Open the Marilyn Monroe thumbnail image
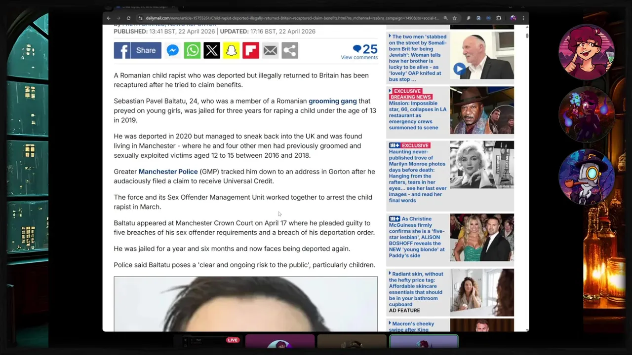632x355 pixels. point(482,165)
